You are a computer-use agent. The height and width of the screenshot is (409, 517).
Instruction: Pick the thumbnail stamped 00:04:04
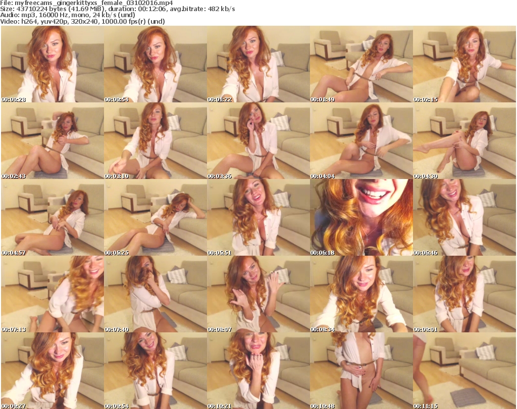tap(361, 141)
